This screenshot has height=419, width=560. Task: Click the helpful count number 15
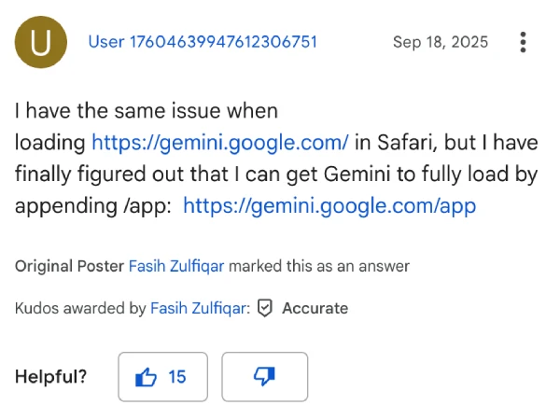point(176,377)
